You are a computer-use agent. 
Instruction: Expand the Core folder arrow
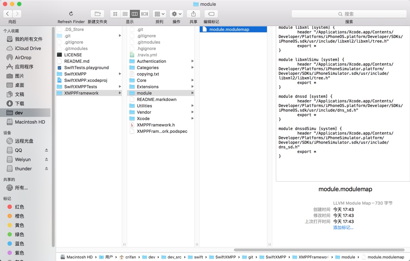[x=193, y=80]
